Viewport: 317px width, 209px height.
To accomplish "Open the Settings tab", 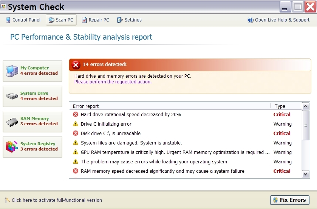I will tap(129, 20).
